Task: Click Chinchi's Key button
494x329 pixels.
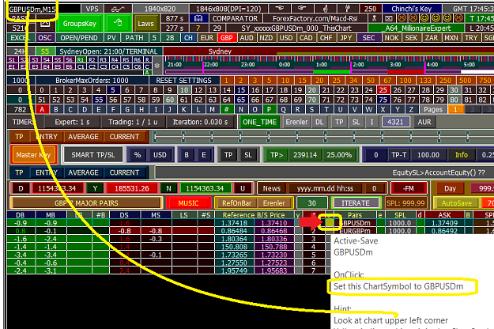Action: point(412,9)
